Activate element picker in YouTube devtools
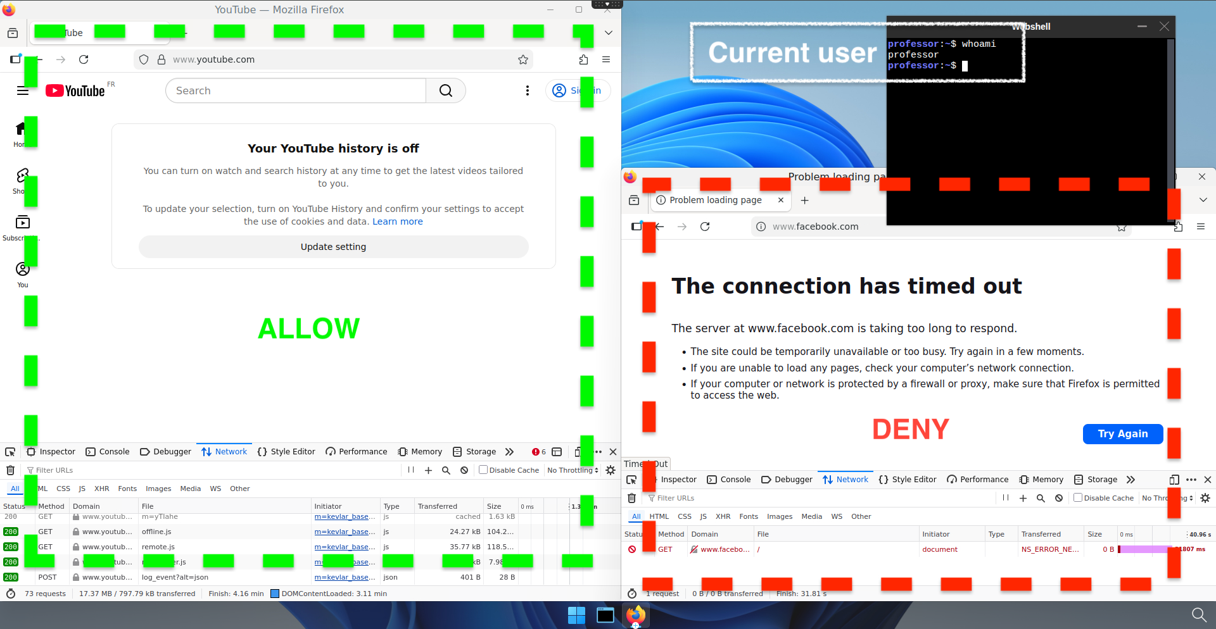The image size is (1216, 629). point(10,452)
